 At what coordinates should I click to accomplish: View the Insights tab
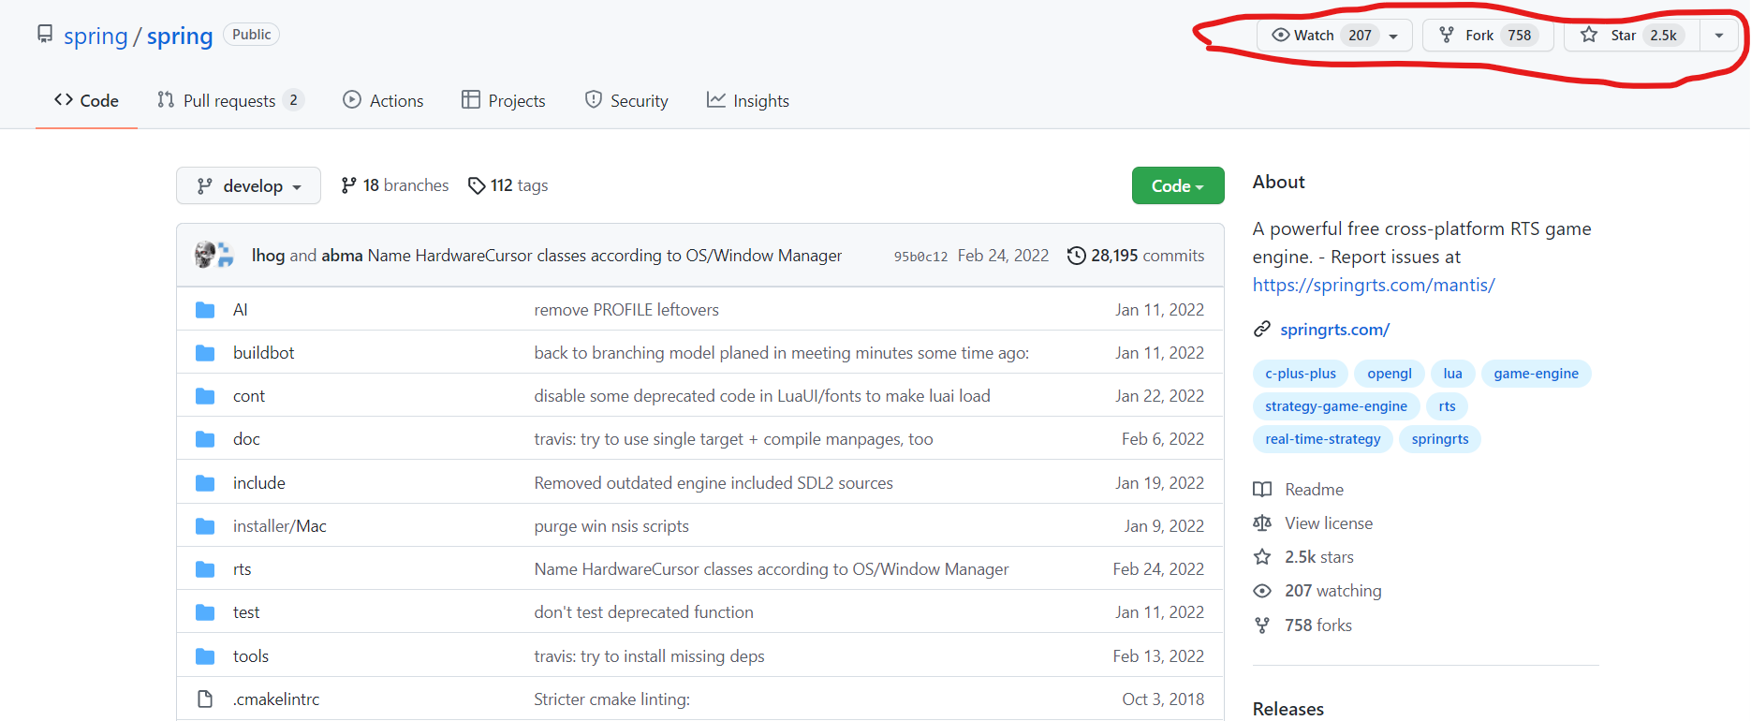(748, 100)
